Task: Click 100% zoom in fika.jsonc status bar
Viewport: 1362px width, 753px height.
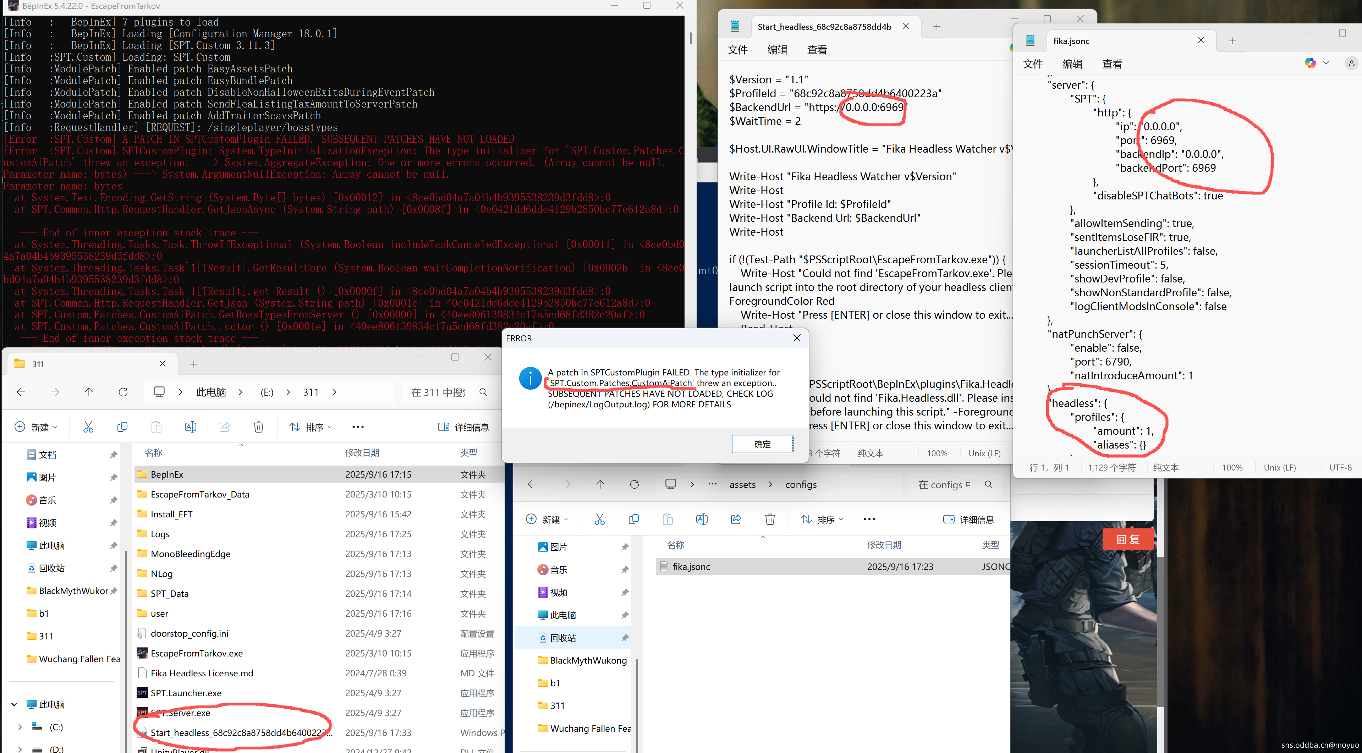Action: point(1232,467)
